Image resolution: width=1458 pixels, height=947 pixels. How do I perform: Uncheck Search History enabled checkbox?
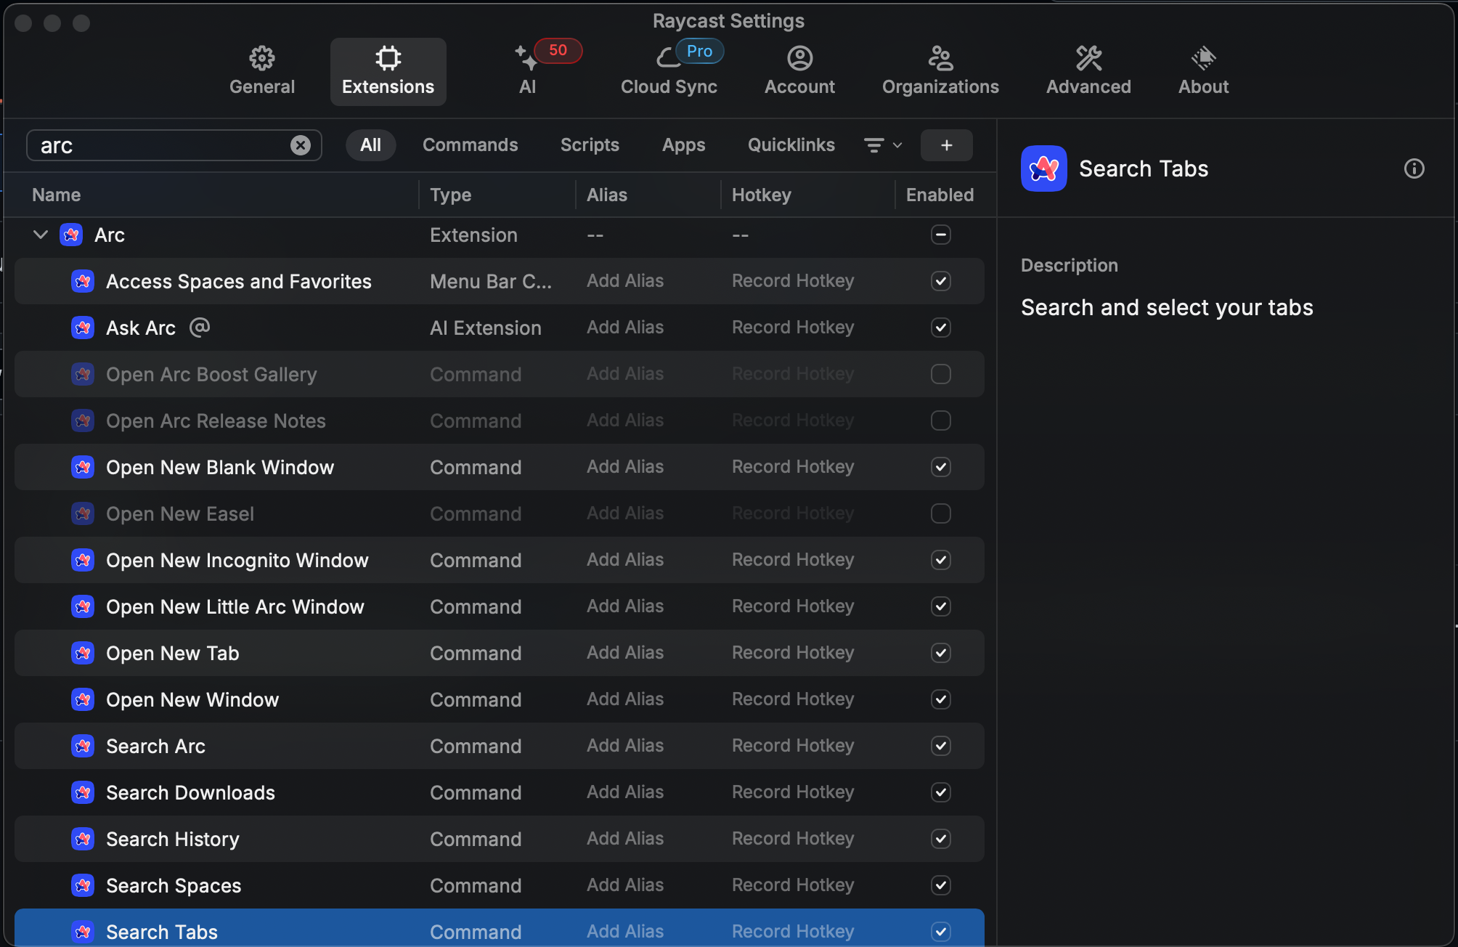pyautogui.click(x=941, y=839)
